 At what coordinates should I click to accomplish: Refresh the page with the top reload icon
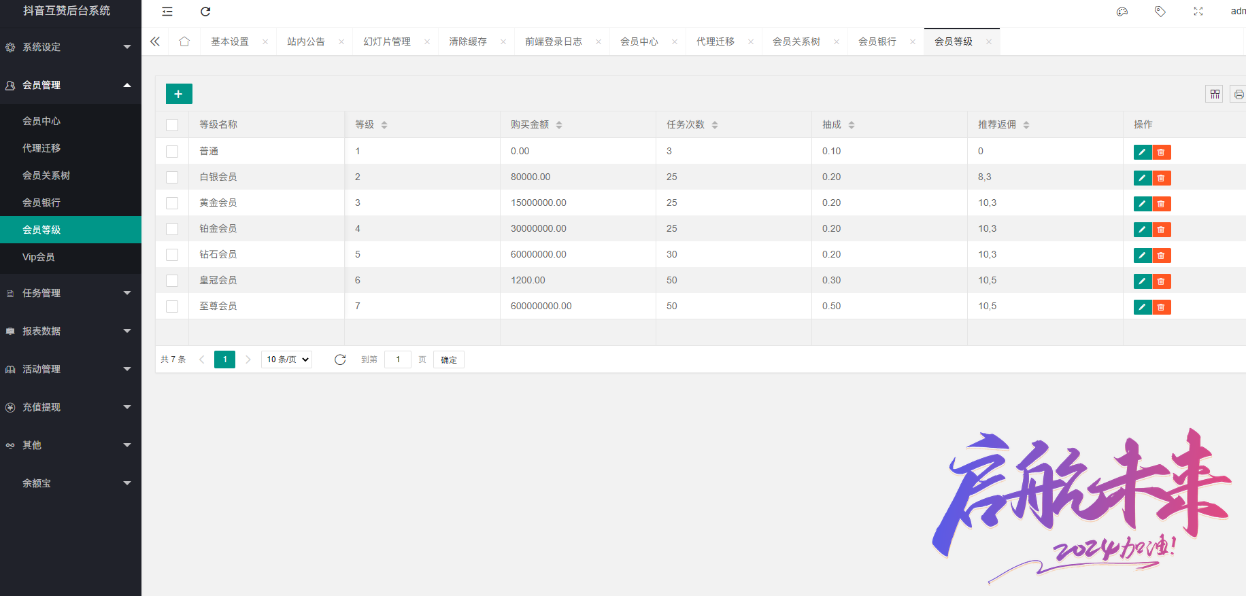(205, 12)
